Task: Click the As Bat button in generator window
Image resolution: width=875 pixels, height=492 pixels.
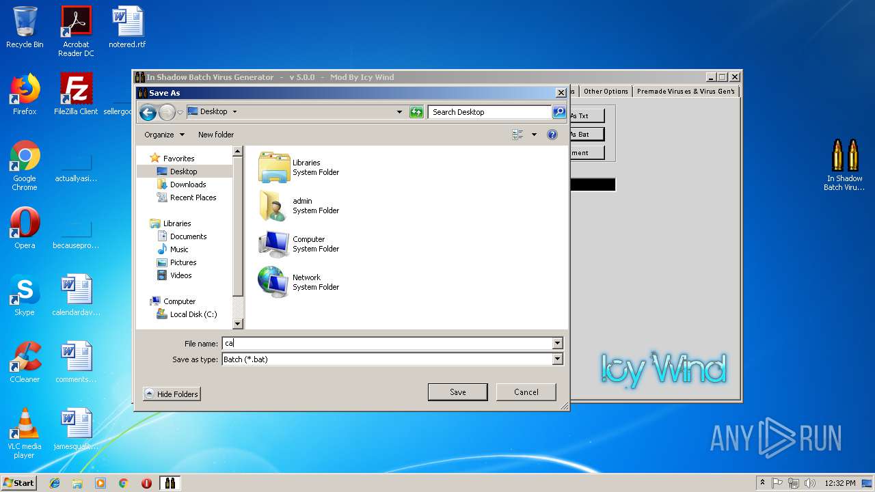Action: [587, 135]
